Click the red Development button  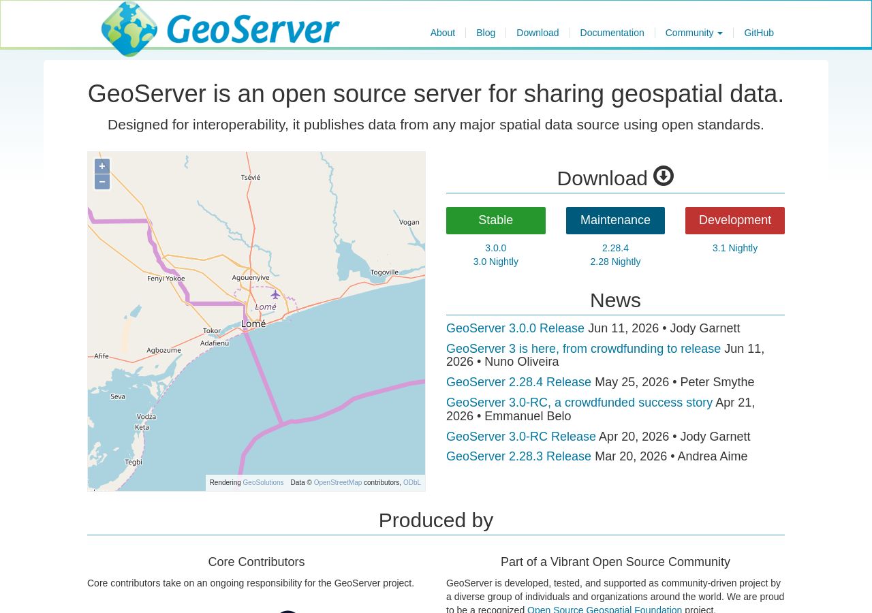coord(735,221)
